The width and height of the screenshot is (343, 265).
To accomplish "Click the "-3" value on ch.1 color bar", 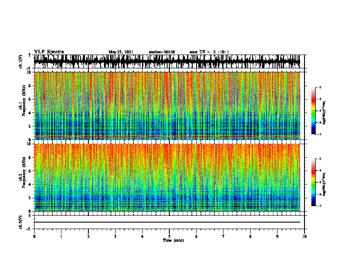I will 320,87.
